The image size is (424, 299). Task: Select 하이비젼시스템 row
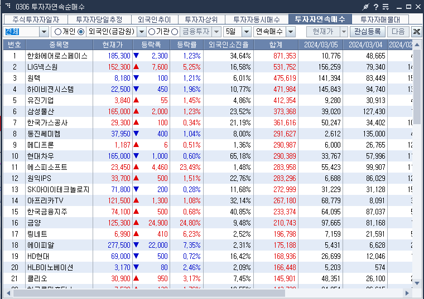tap(208, 89)
